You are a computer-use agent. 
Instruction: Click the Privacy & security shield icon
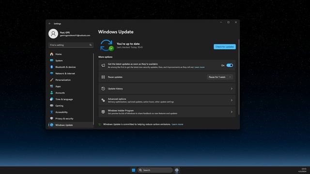tap(52, 118)
